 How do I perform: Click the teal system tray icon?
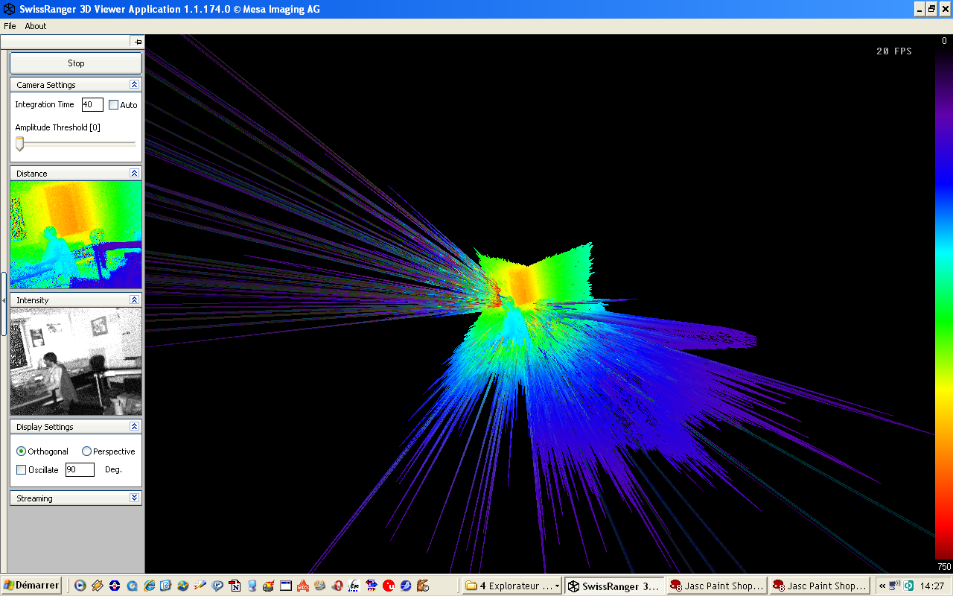(908, 586)
